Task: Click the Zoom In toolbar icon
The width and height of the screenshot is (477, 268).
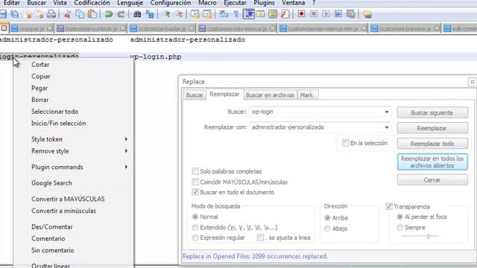Action: click(166, 14)
